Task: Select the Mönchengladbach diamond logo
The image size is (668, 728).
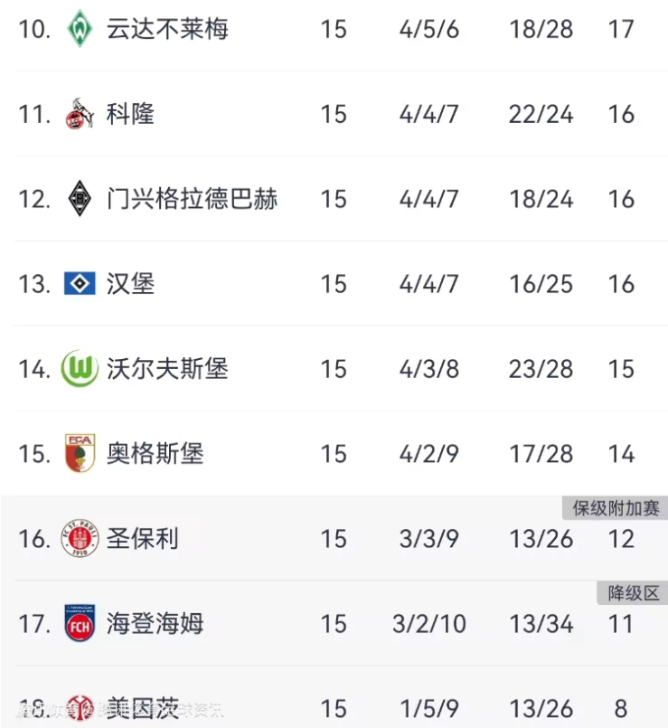Action: point(80,199)
